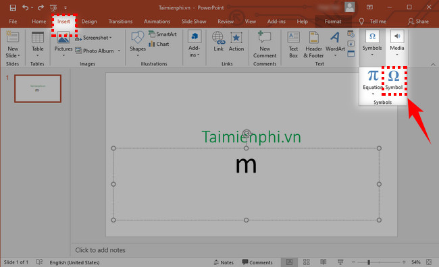
Task: Open ribbon display options
Action: coord(369,7)
